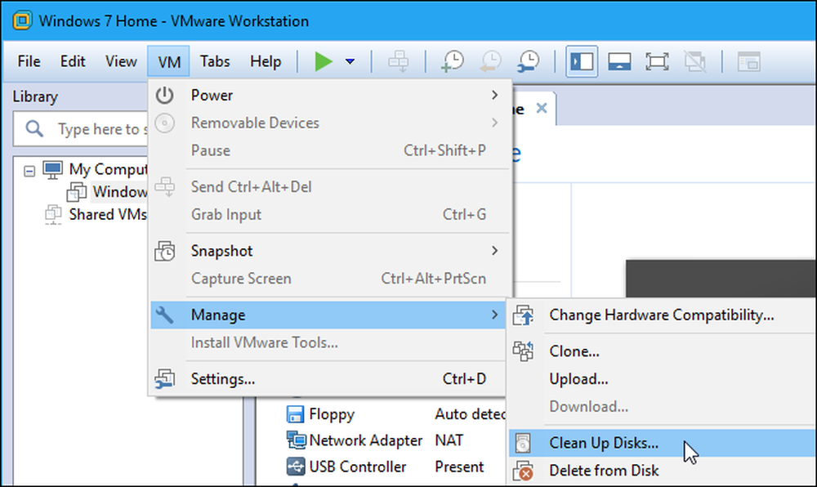Image resolution: width=817 pixels, height=487 pixels.
Task: Click the Manage submenu arrow
Action: pyautogui.click(x=494, y=315)
